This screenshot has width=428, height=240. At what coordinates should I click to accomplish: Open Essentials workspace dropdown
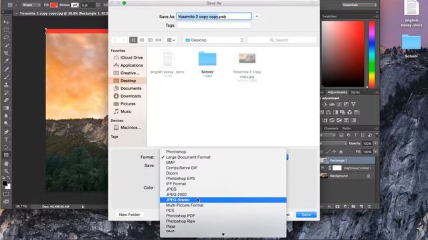(x=359, y=5)
